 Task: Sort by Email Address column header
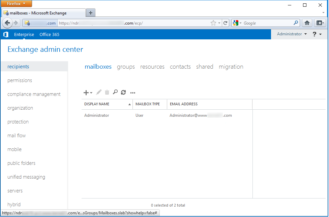click(x=210, y=104)
